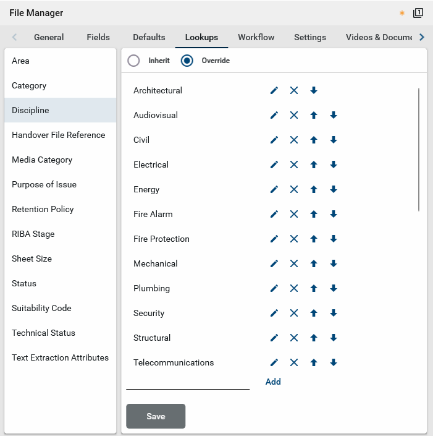Open the Settings tab
Viewport: 433px width, 436px height.
point(310,37)
